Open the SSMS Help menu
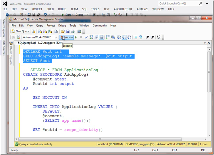This screenshot has height=155, width=214. coord(113,25)
